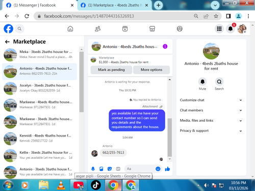
Task: Open the Antonio 3beds 3baths conversation
Action: [39, 172]
